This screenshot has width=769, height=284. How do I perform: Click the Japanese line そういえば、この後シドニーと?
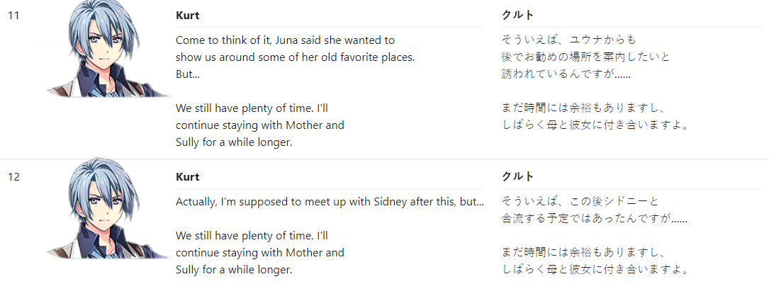(580, 201)
